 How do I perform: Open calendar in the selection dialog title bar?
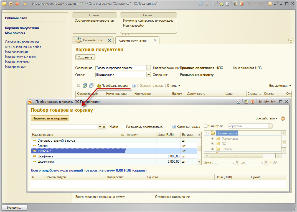(252, 102)
